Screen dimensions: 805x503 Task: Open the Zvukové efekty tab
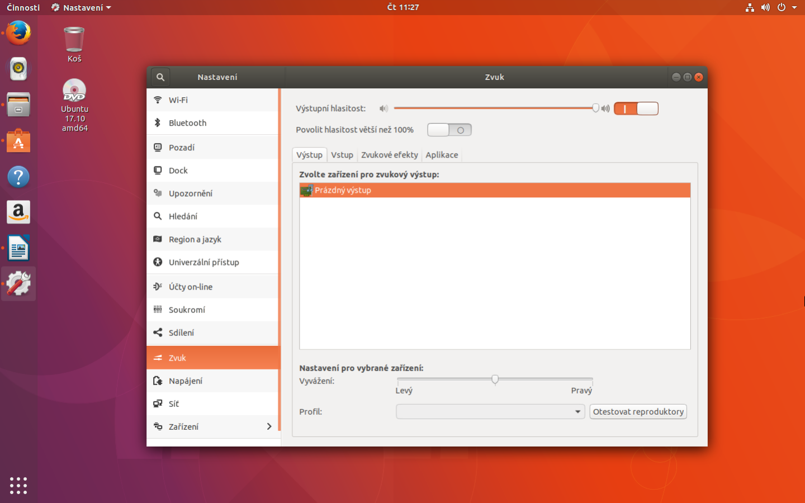pos(389,155)
